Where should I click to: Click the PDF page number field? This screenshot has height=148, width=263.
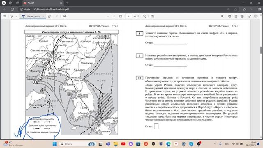(129, 16)
